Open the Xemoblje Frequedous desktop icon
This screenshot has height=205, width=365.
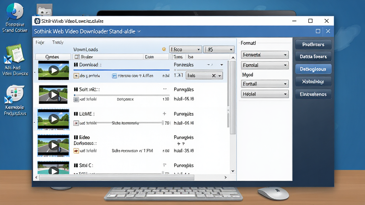point(15,100)
